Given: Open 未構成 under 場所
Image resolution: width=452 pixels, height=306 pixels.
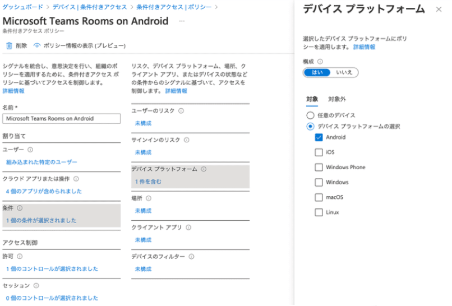Looking at the screenshot, I should pyautogui.click(x=143, y=211).
